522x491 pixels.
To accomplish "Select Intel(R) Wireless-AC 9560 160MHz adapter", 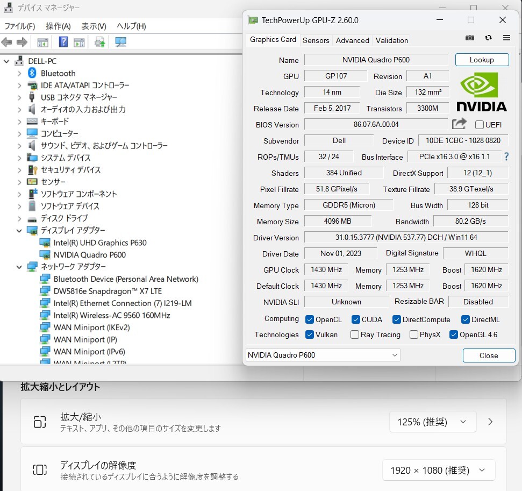I will (112, 316).
